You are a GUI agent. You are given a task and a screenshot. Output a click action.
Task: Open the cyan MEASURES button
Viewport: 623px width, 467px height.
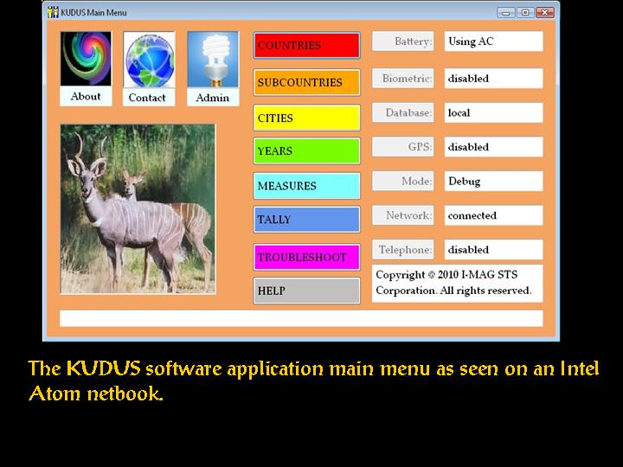click(306, 186)
